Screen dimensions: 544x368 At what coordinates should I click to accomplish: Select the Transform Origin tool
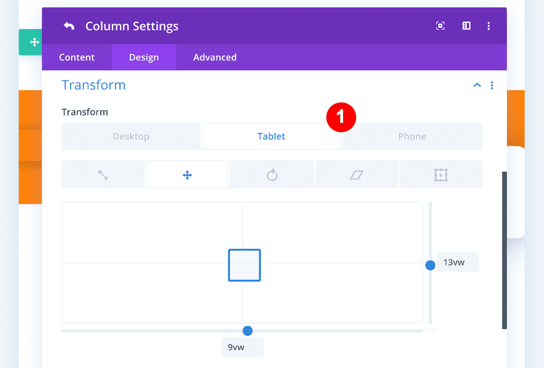[441, 174]
